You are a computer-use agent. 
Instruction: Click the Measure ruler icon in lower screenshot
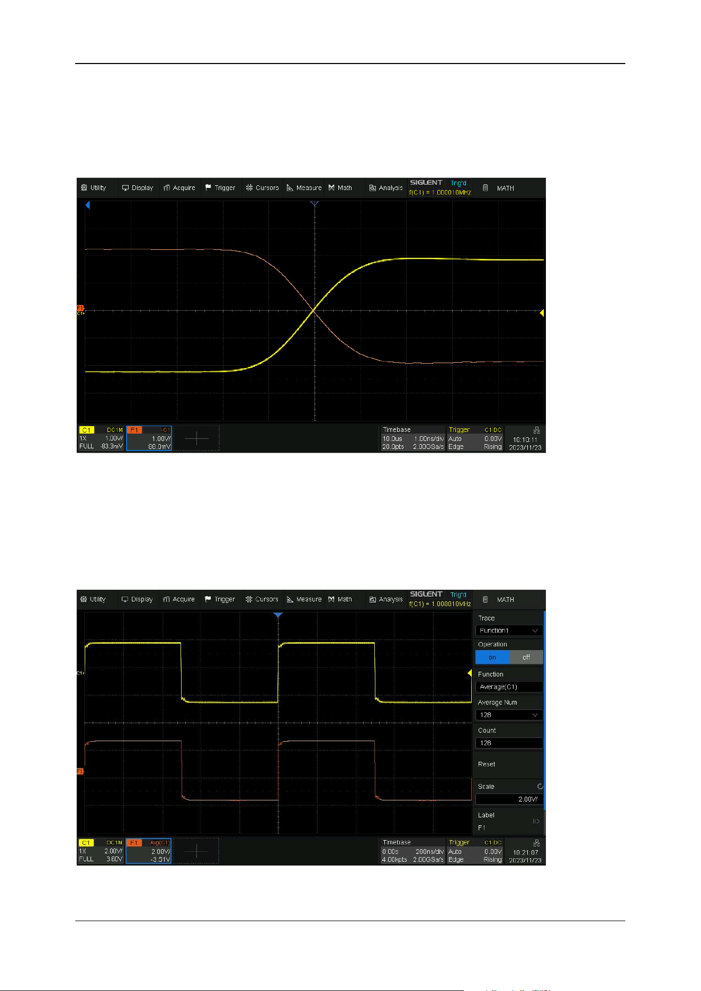(x=290, y=599)
